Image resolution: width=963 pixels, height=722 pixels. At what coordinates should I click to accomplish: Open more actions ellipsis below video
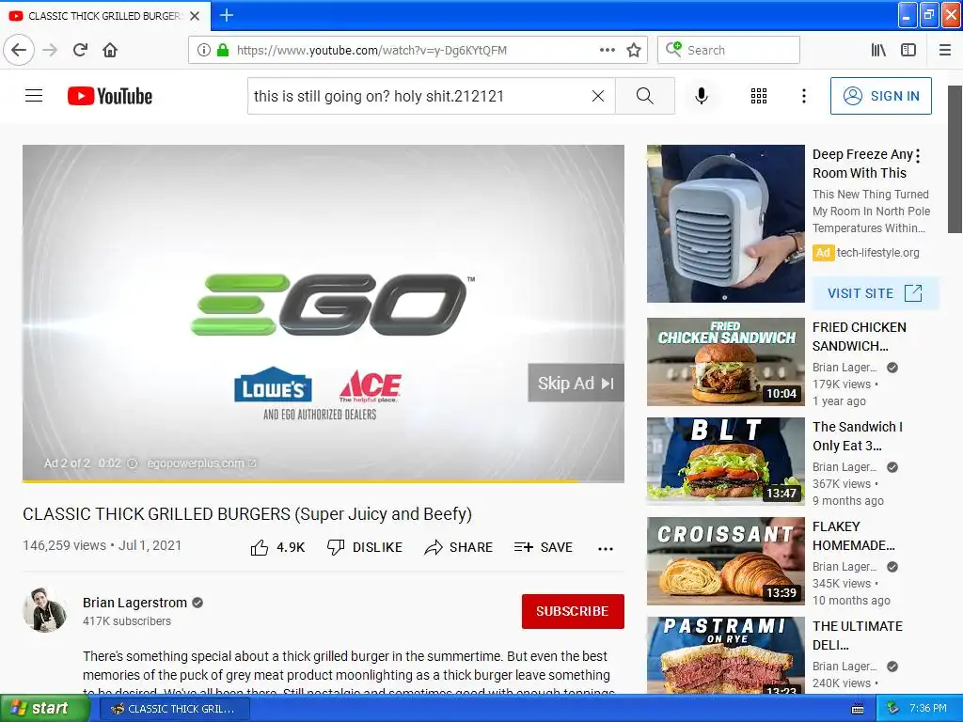pos(606,548)
